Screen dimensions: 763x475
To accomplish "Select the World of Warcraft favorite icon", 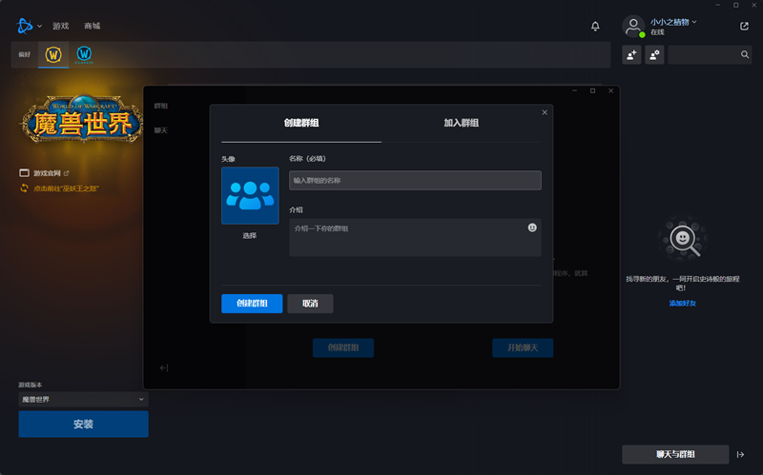I will pos(54,54).
